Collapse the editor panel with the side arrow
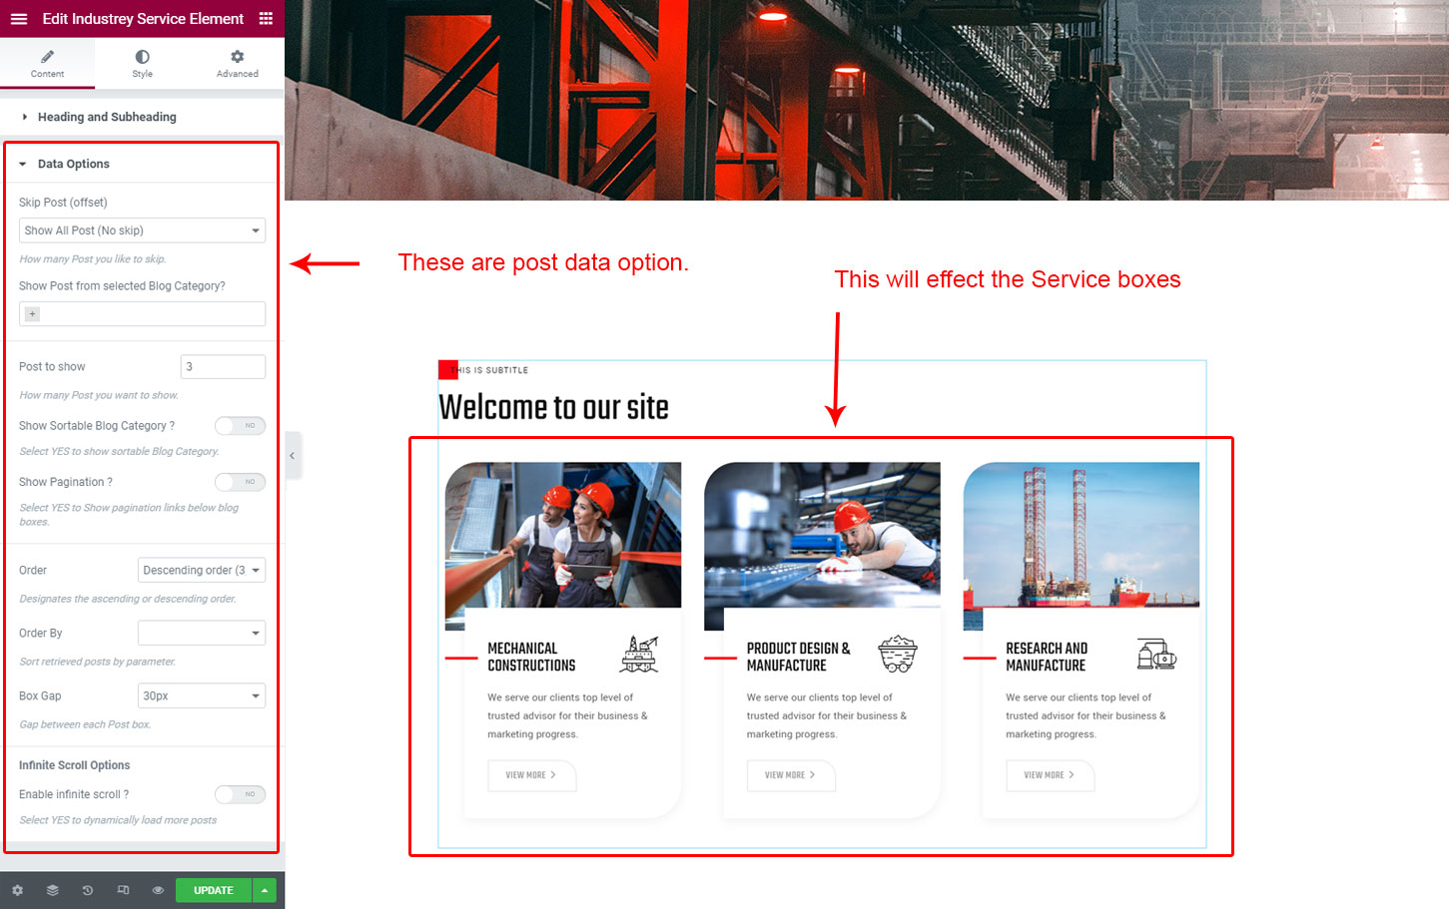Image resolution: width=1449 pixels, height=909 pixels. pyautogui.click(x=292, y=456)
